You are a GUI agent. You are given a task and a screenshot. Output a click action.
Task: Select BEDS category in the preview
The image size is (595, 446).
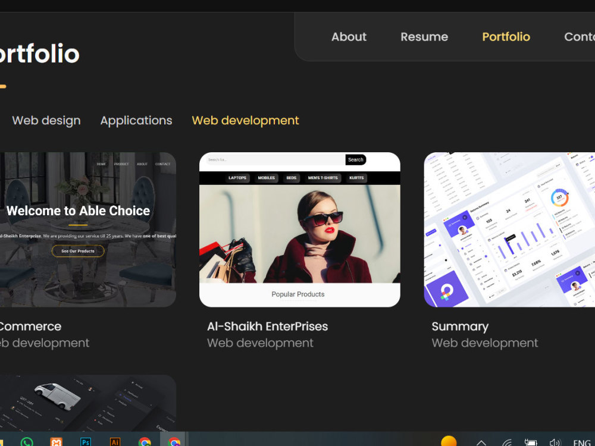tap(292, 178)
